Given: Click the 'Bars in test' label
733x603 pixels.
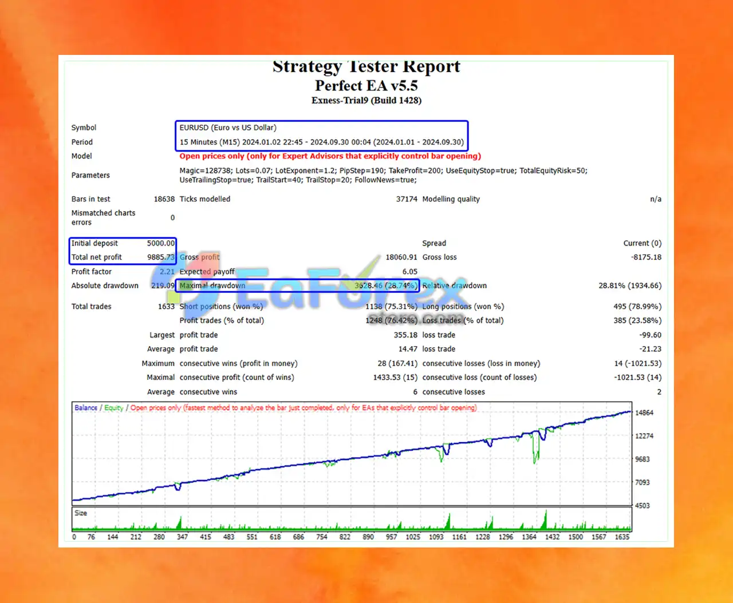Looking at the screenshot, I should tap(90, 199).
